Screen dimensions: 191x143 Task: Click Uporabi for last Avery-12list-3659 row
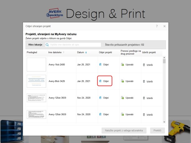point(127,115)
